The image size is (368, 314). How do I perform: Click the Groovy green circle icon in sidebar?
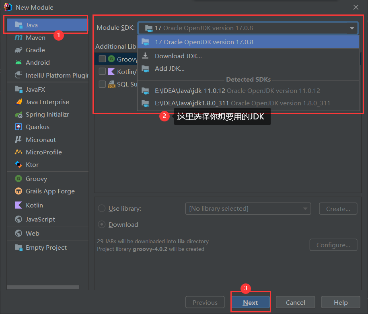point(19,179)
